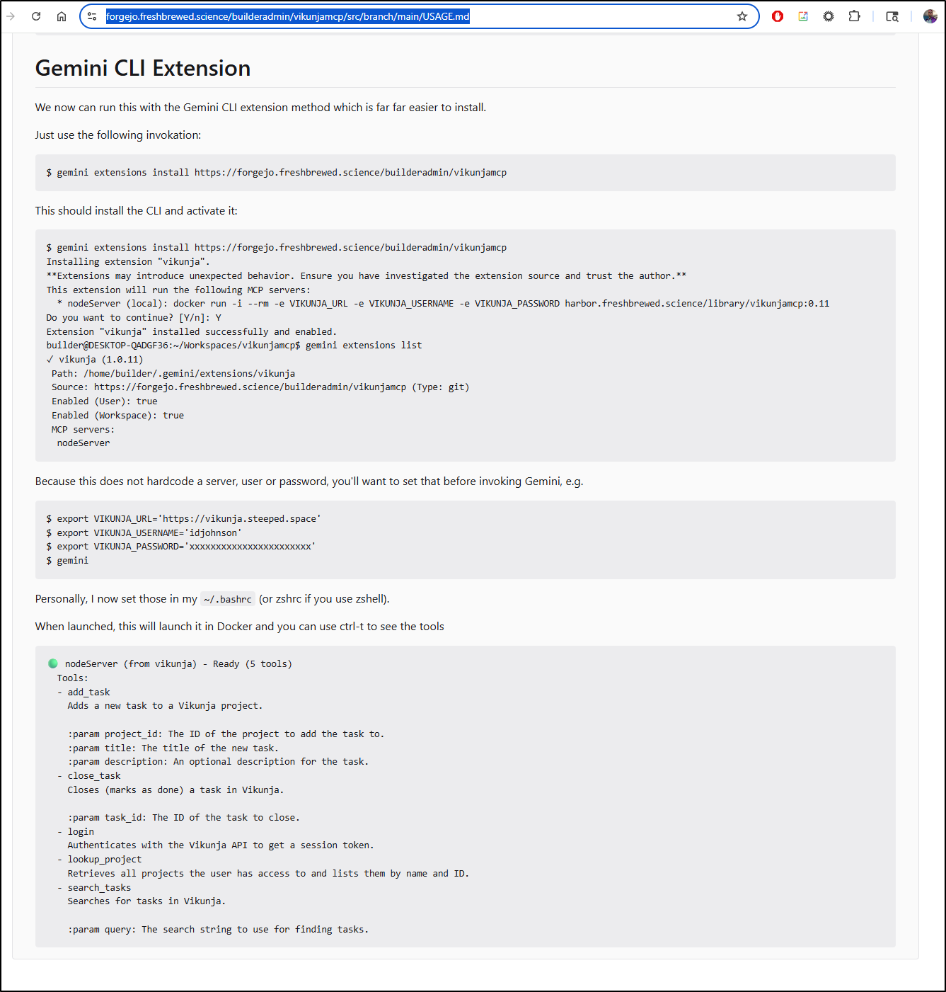Bookmark this page with the star icon

(742, 16)
